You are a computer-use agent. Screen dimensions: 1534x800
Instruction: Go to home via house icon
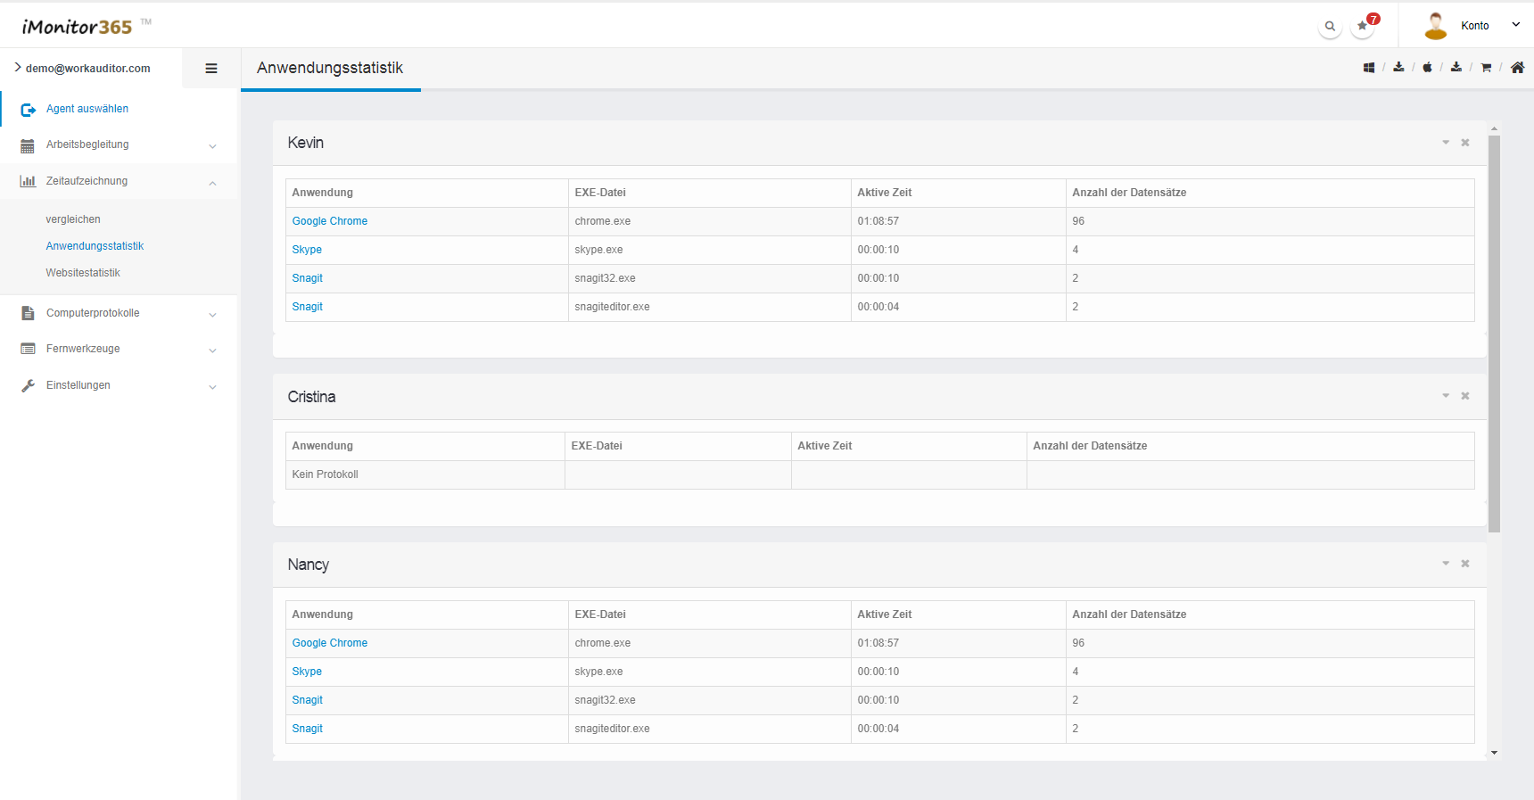point(1517,68)
